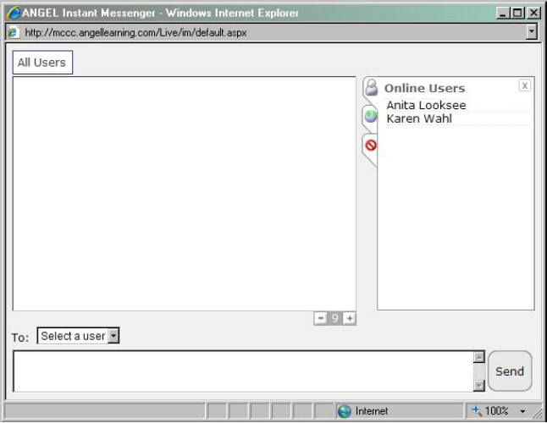
Task: Click the zoom magnifier icon in status bar
Action: coord(476,411)
